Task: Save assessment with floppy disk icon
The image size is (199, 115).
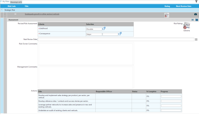Action: tap(197, 20)
